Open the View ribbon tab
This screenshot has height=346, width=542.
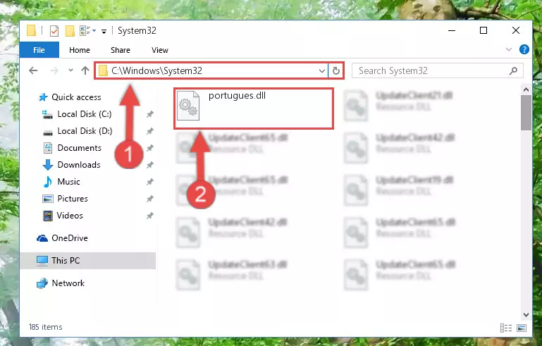(x=160, y=50)
